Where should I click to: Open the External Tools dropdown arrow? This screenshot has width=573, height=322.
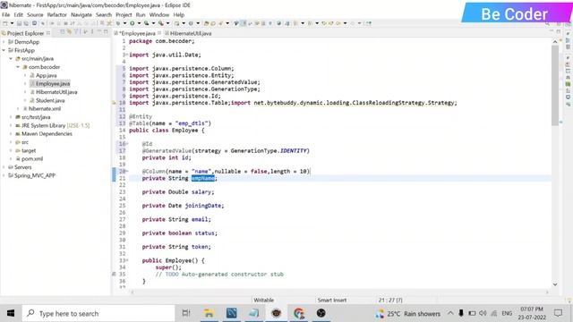click(x=167, y=23)
